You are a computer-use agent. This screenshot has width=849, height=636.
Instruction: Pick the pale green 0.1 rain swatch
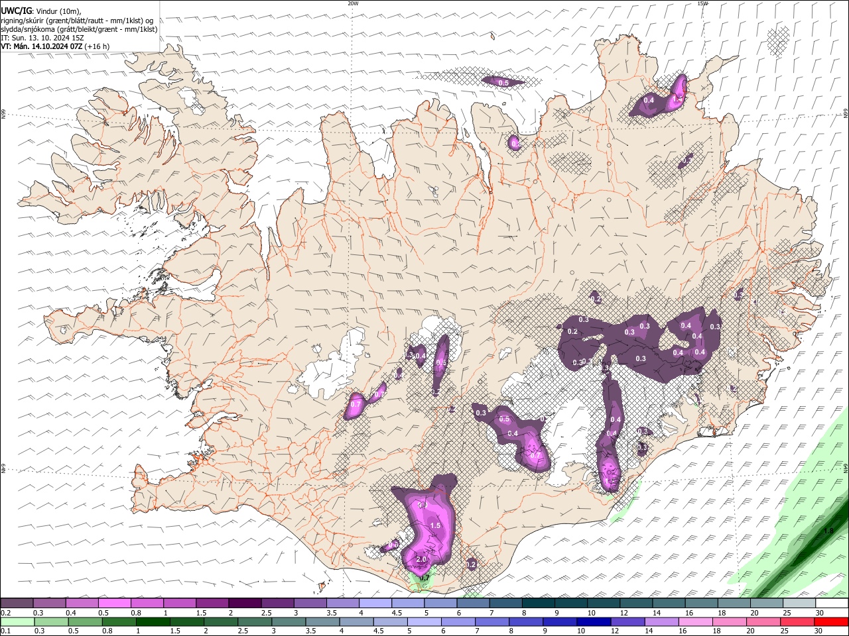pos(17,621)
